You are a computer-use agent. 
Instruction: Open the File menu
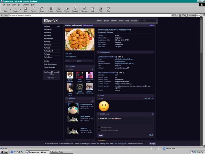[x=4, y=5]
